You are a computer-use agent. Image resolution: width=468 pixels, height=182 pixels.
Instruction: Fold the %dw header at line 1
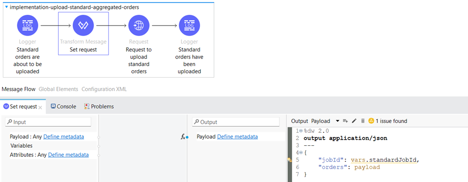[301, 131]
